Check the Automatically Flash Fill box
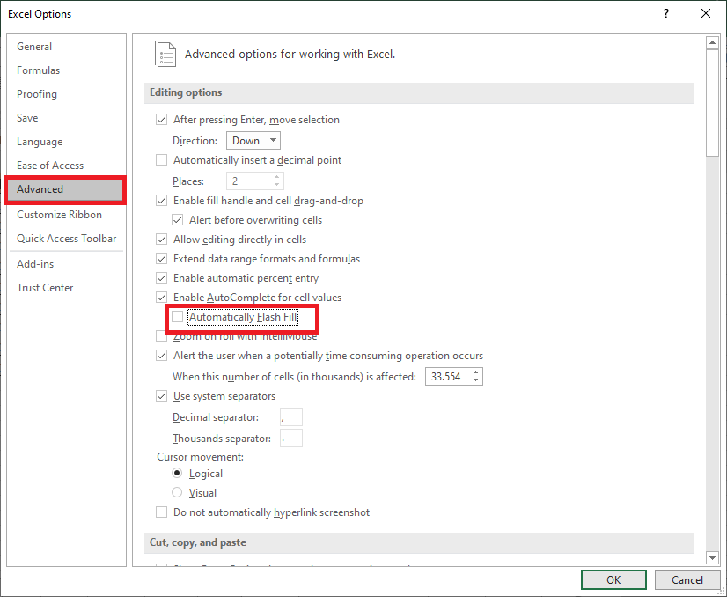The width and height of the screenshot is (727, 597). 177,317
